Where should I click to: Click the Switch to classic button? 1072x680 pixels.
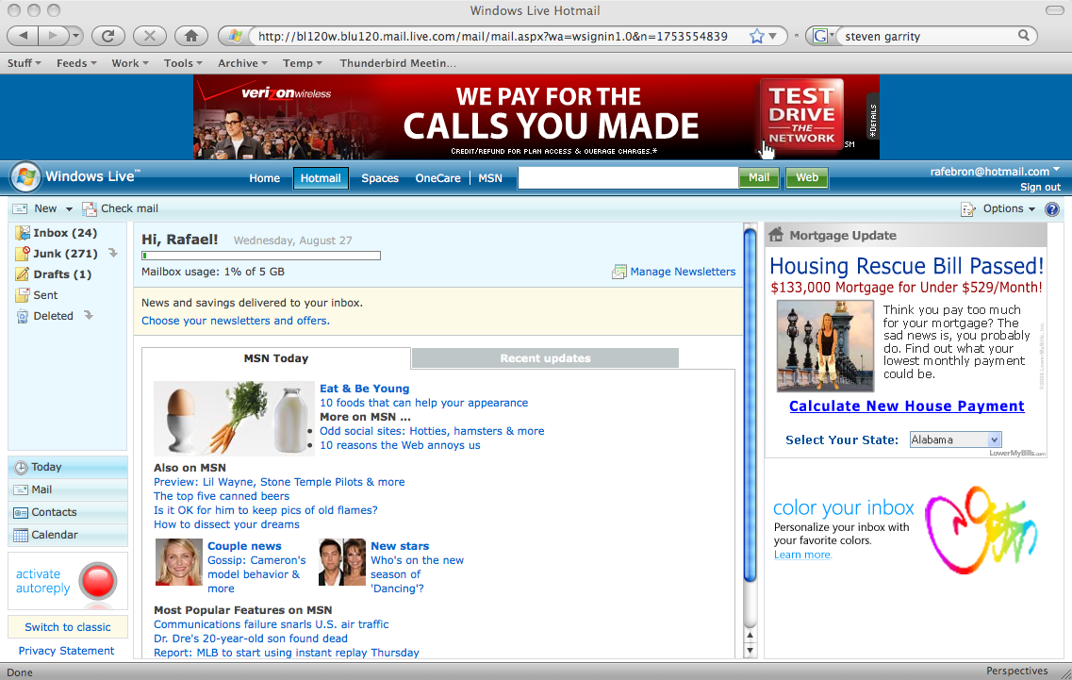point(68,627)
